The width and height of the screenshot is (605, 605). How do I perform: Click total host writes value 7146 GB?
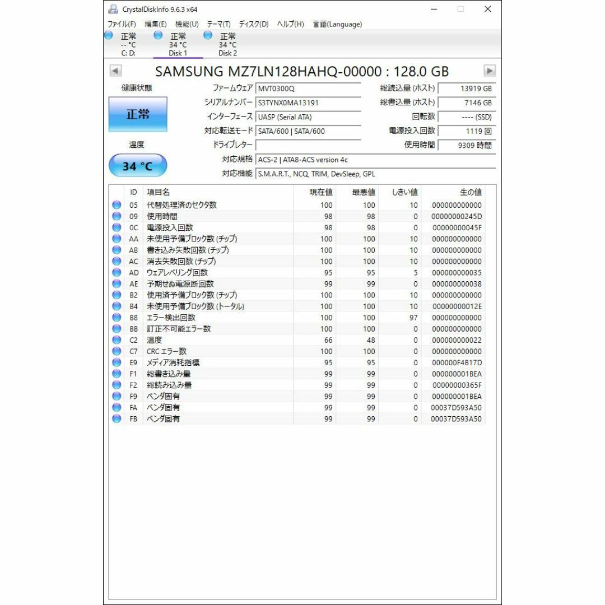point(467,103)
